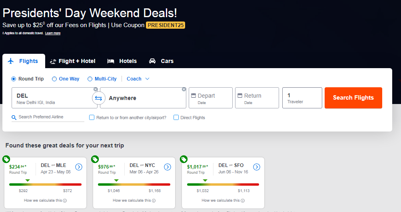The image size is (401, 212).
Task: Tick Return to or from another city checkbox
Action: coord(92,118)
